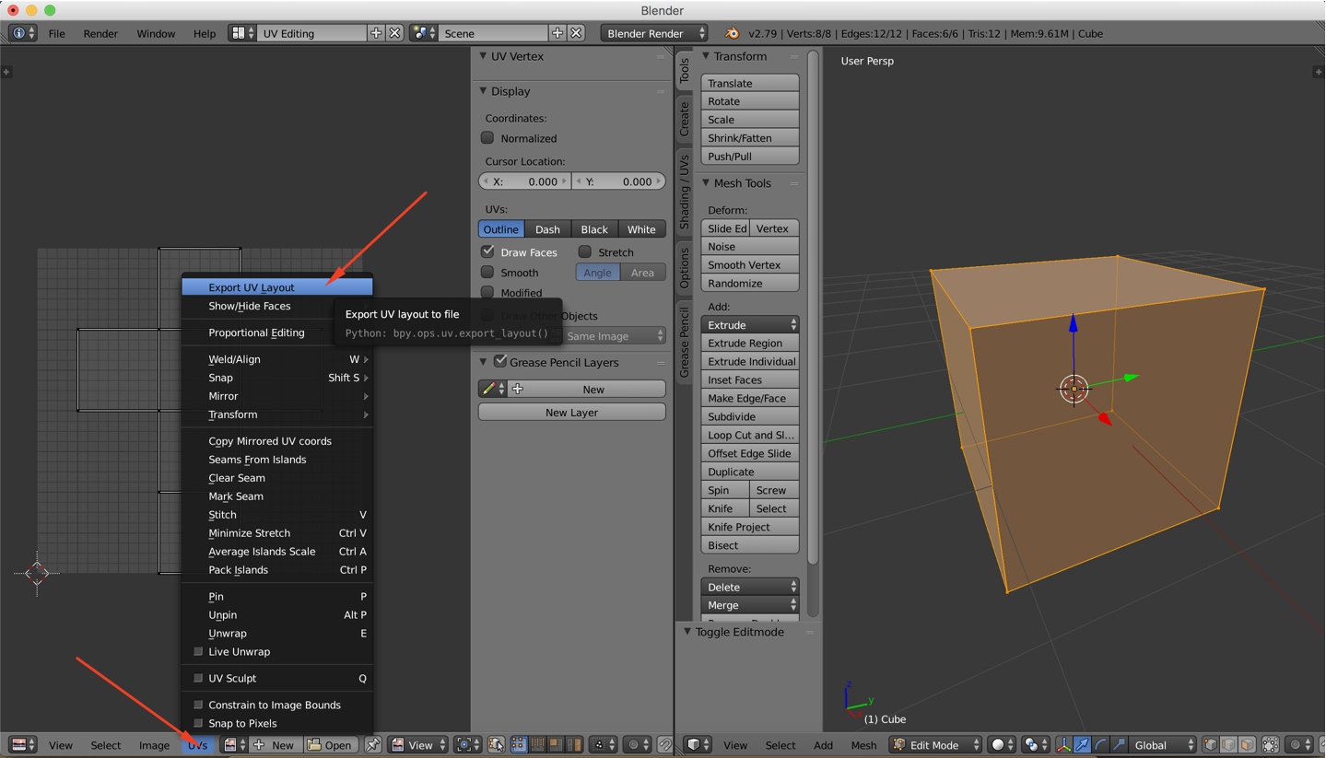
Task: Open the Edit Mode dropdown
Action: [936, 744]
